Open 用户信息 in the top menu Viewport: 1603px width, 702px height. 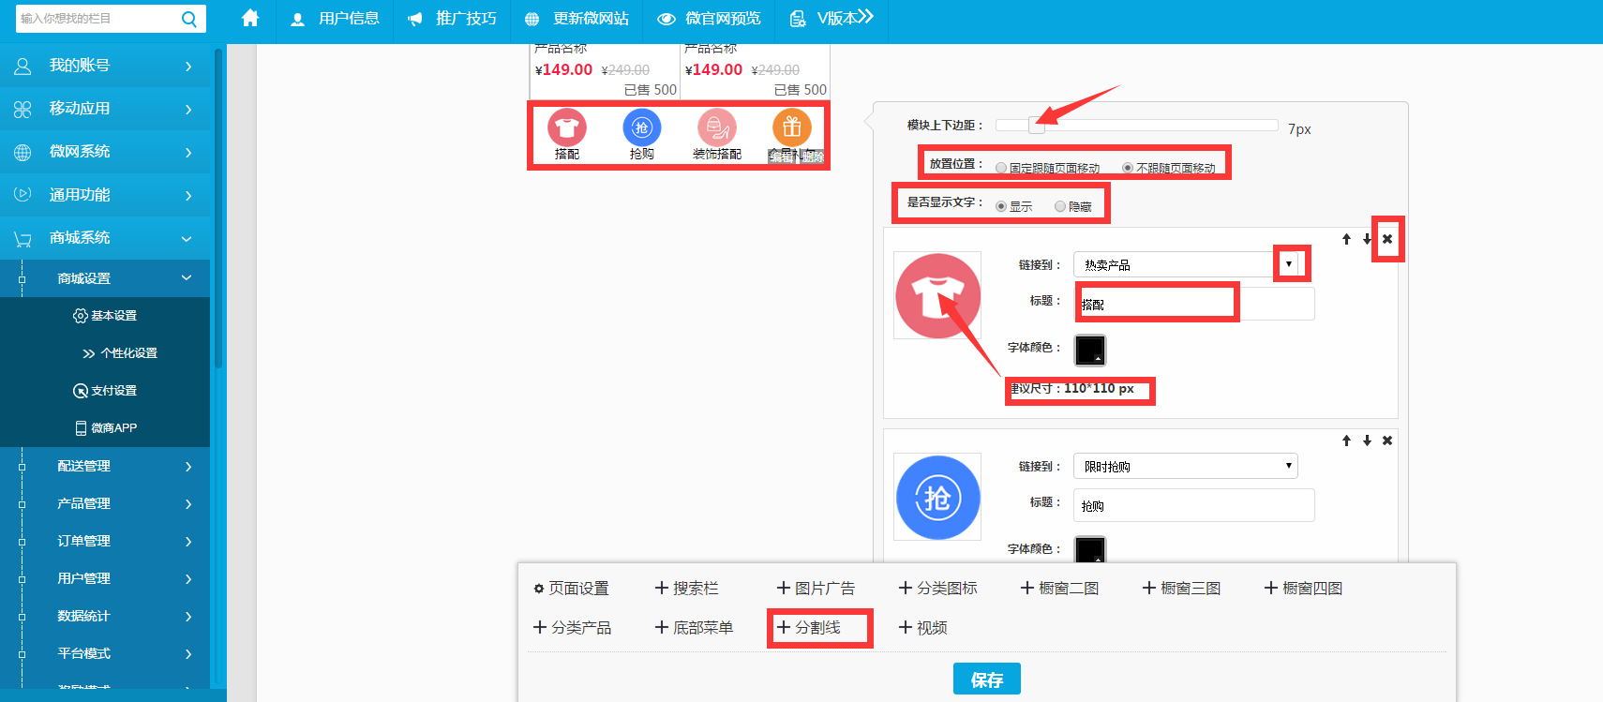pyautogui.click(x=336, y=19)
